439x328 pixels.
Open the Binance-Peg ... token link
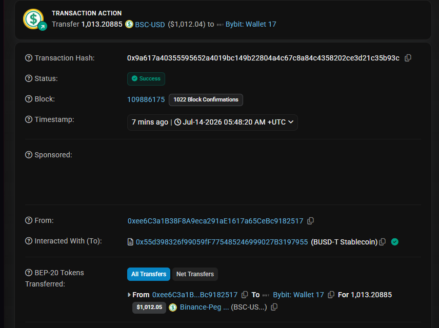(x=205, y=307)
